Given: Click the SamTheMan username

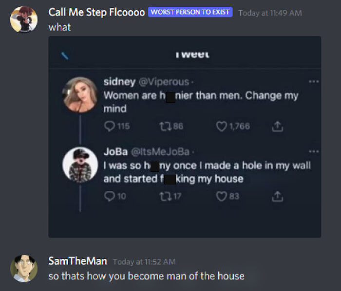Looking at the screenshot, I should 77,261.
